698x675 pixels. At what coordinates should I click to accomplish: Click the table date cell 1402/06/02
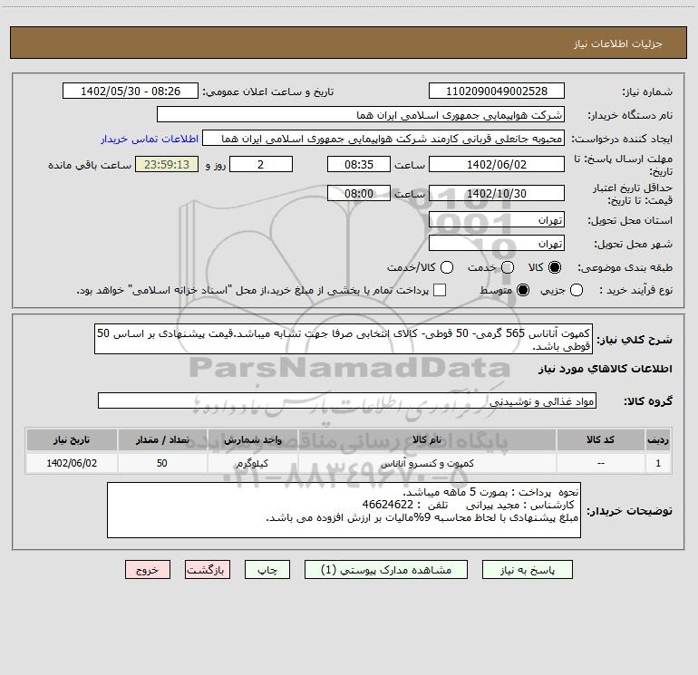click(72, 463)
